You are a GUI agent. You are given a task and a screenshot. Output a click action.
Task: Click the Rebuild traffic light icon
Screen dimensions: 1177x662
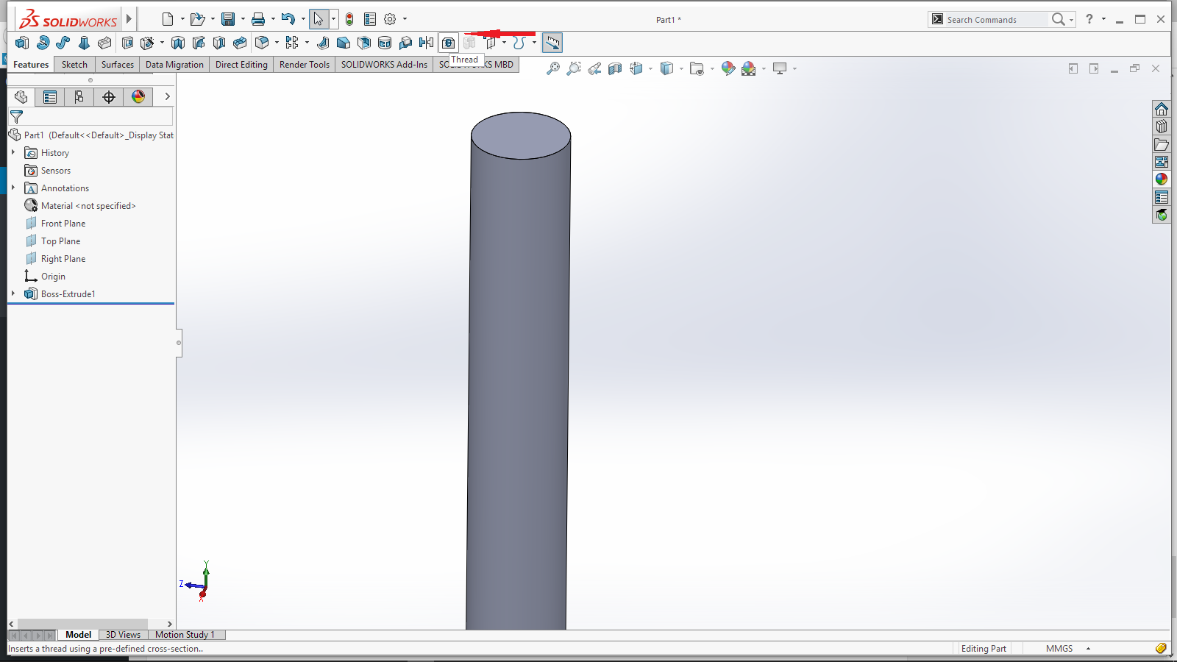(349, 19)
